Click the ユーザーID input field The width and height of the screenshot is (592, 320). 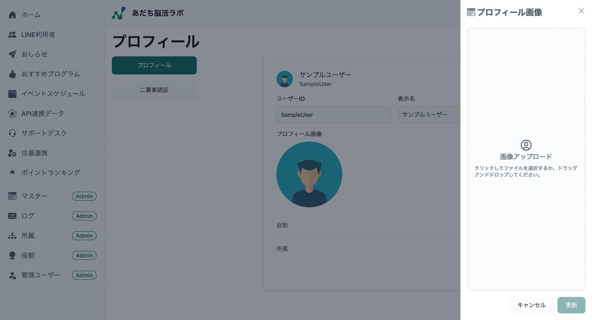tap(334, 115)
